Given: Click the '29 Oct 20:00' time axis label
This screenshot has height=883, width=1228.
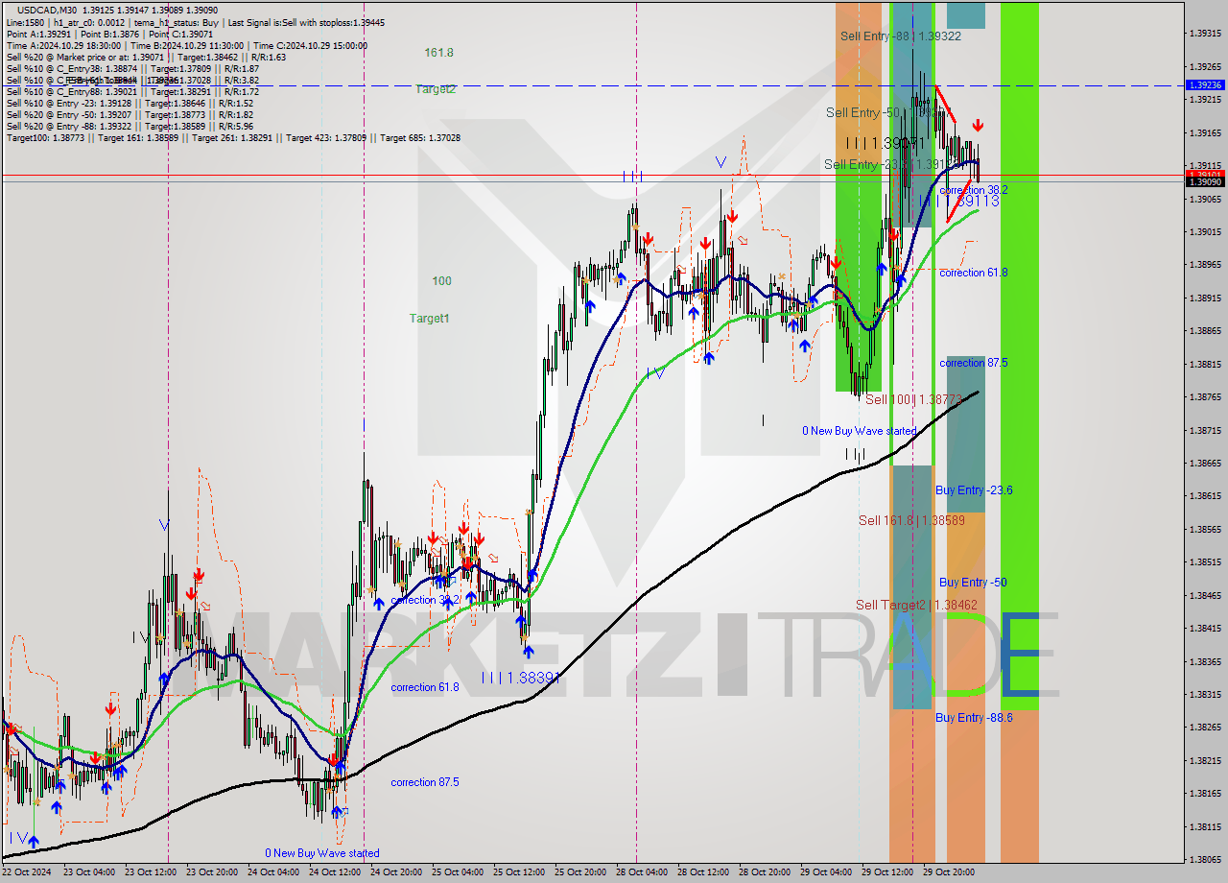Looking at the screenshot, I should (949, 872).
